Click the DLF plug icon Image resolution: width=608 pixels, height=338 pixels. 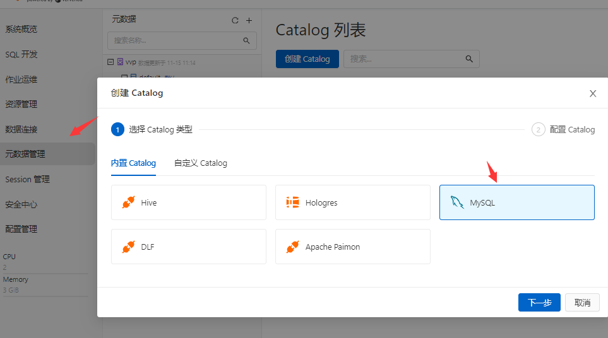coord(128,247)
